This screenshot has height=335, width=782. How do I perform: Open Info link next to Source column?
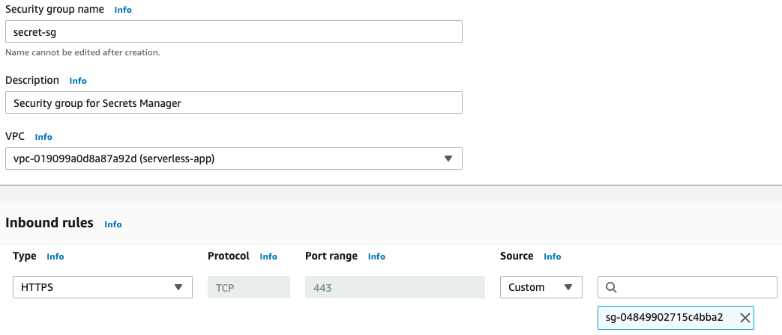(x=552, y=256)
